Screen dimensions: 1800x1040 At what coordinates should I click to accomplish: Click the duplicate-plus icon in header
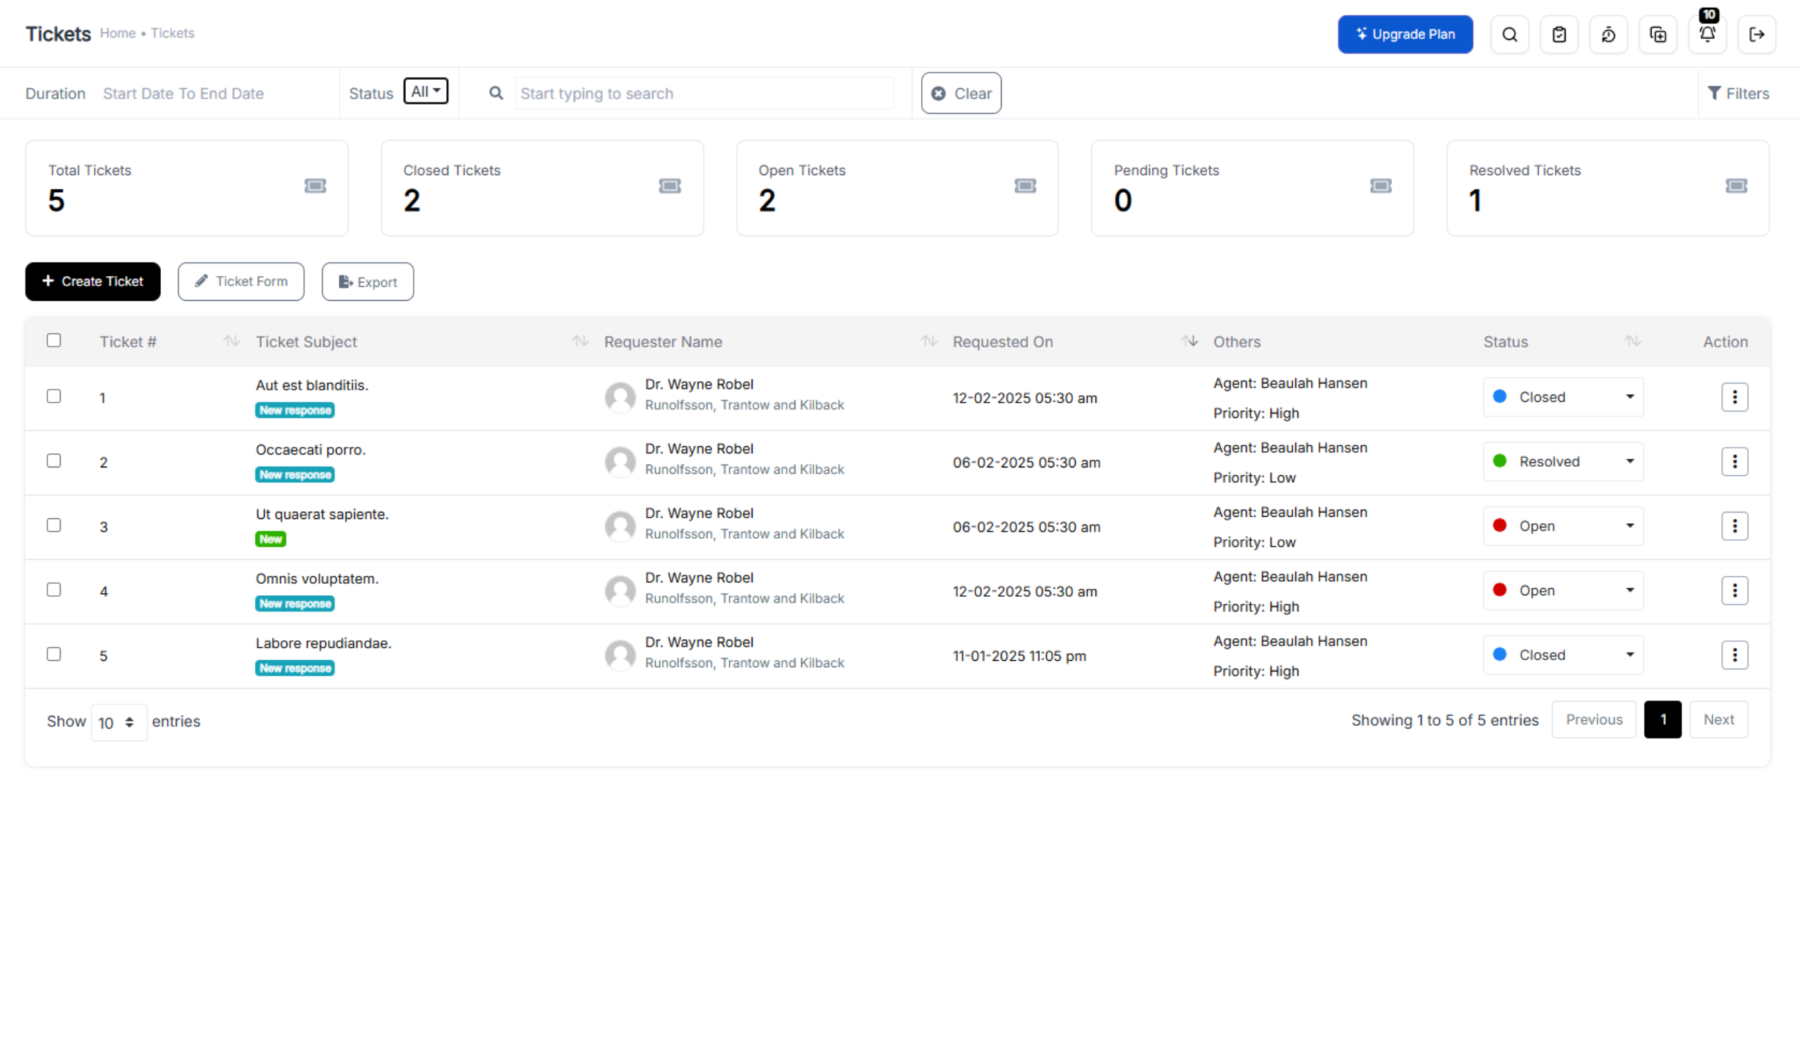tap(1658, 35)
